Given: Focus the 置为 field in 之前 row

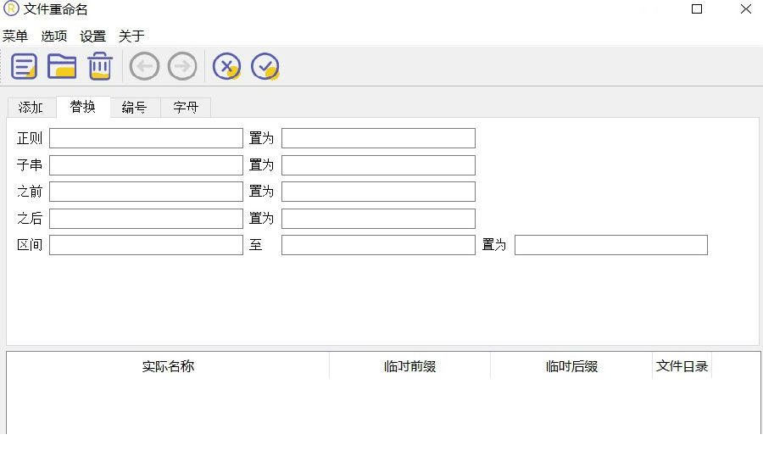Looking at the screenshot, I should tap(378, 192).
